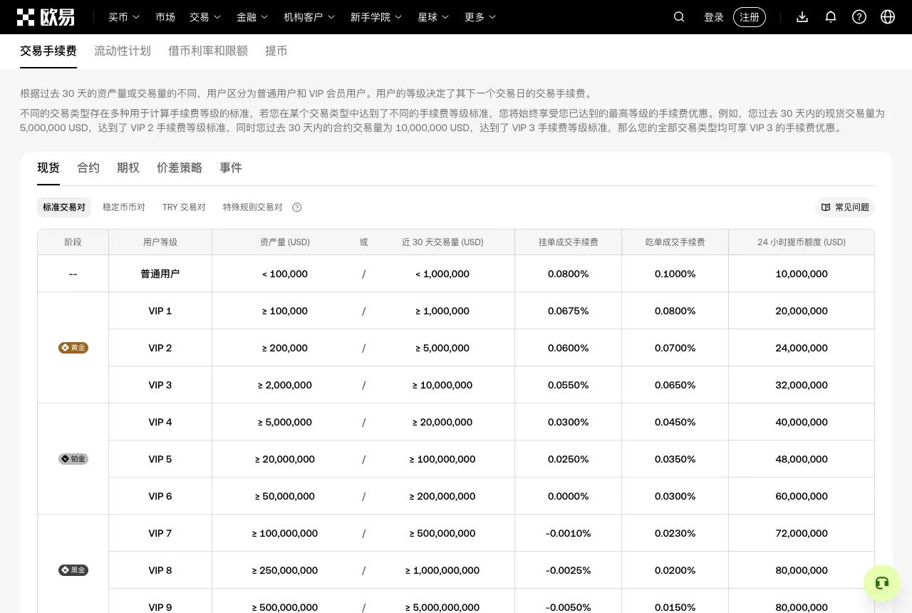912x613 pixels.
Task: Click the 注册 button
Action: (x=750, y=17)
